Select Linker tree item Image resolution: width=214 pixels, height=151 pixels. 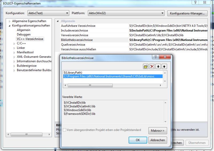[x=21, y=48]
